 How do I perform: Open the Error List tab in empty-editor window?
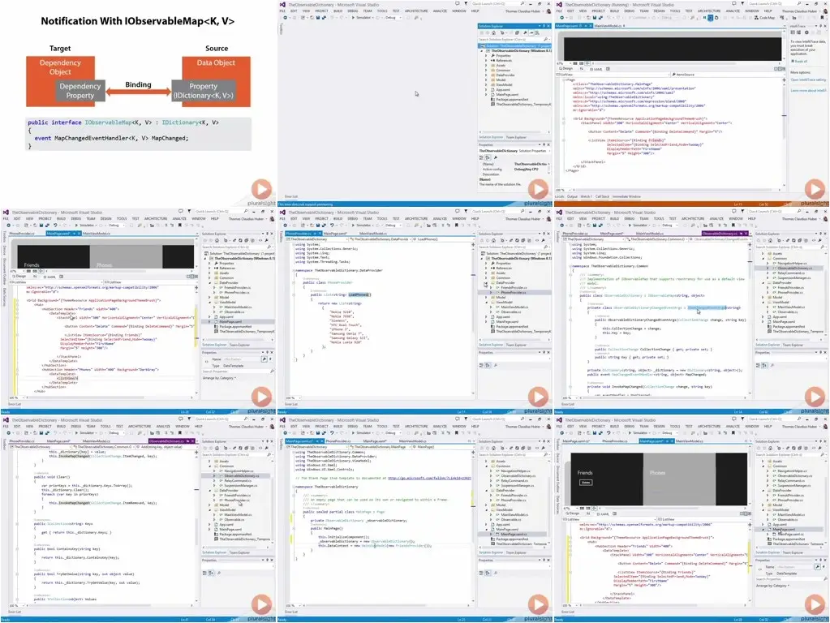pyautogui.click(x=290, y=196)
